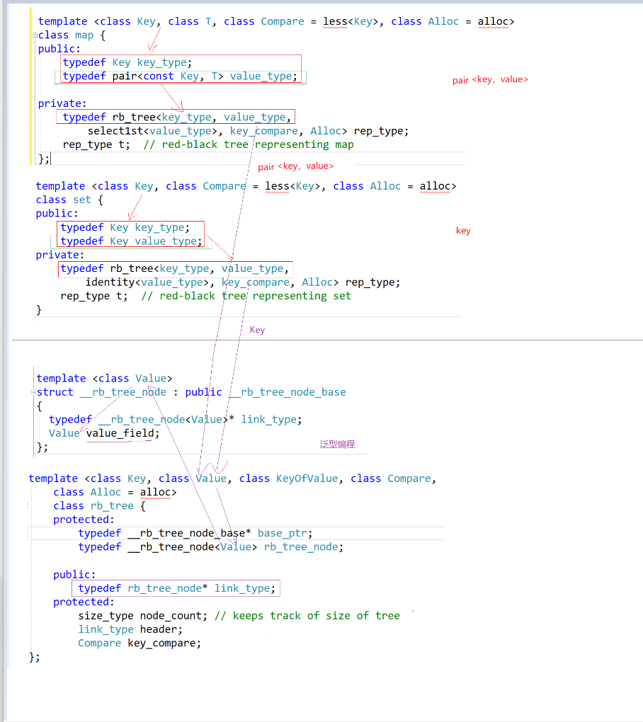Click the 'Value value_field;' member
Screen dimensions: 643x722
(104, 433)
